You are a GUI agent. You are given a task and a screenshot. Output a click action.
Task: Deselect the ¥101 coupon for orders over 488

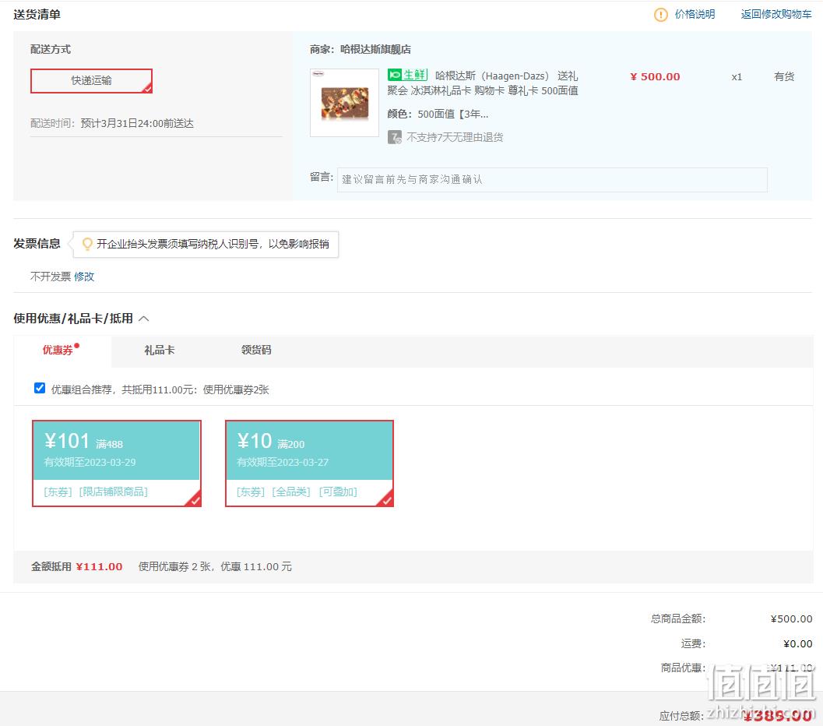[117, 463]
